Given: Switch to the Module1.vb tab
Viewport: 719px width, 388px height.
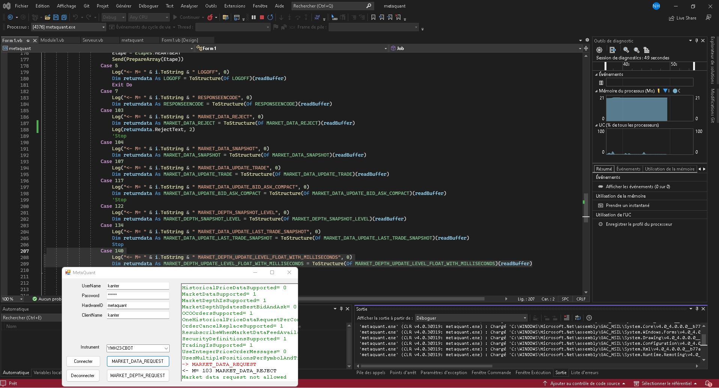Looking at the screenshot, I should click(52, 40).
